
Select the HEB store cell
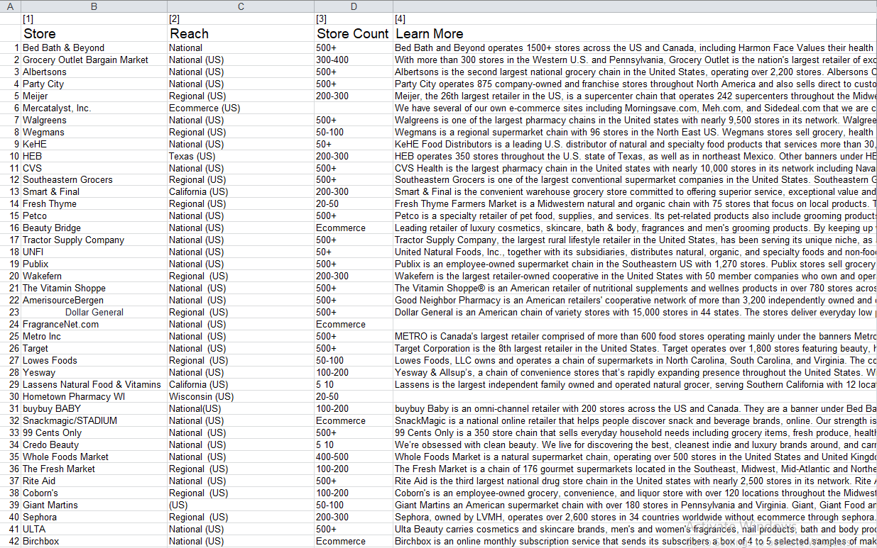pos(94,157)
